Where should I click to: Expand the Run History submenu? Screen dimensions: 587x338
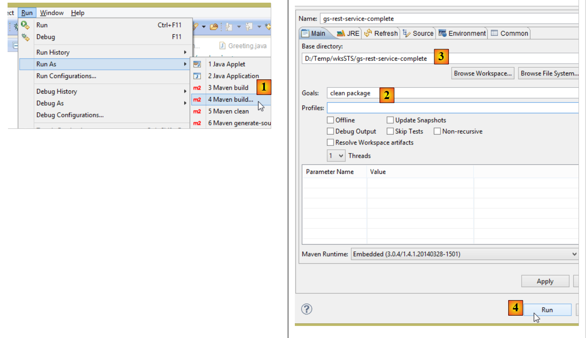click(x=111, y=52)
